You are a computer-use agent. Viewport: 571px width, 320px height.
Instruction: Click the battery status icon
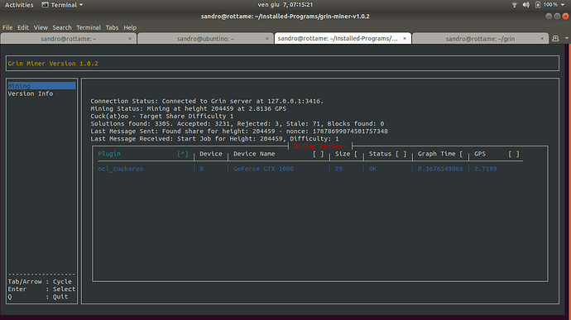point(538,5)
